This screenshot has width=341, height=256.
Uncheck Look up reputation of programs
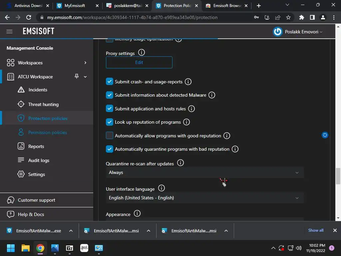[109, 122]
